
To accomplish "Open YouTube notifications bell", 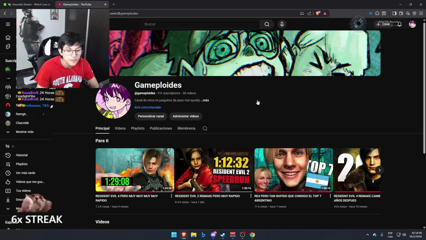I will (399, 24).
